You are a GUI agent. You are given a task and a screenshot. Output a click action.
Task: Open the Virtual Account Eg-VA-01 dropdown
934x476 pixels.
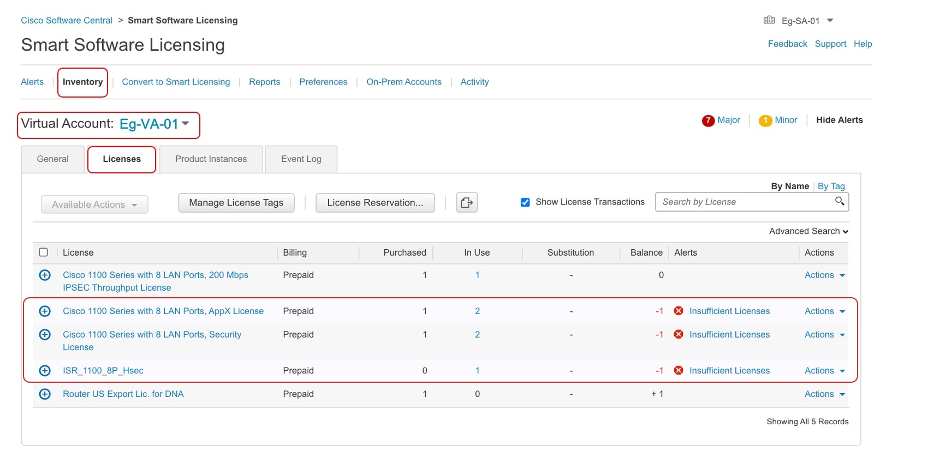[x=186, y=123]
